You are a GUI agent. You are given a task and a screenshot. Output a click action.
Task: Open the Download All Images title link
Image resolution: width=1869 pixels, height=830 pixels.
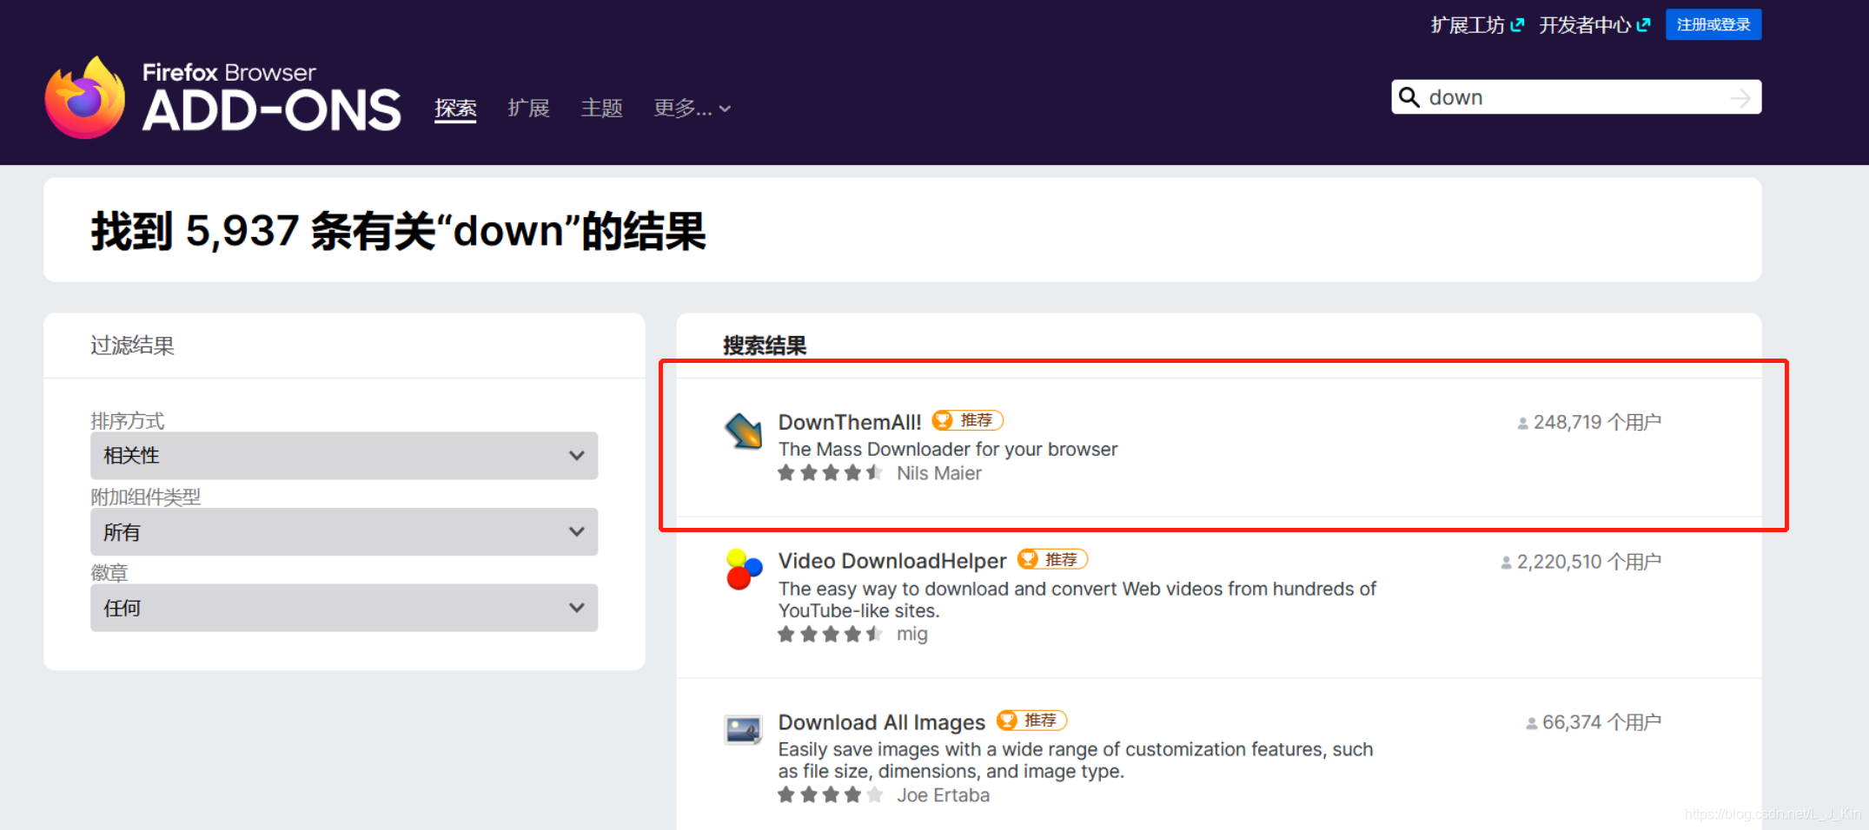[882, 721]
